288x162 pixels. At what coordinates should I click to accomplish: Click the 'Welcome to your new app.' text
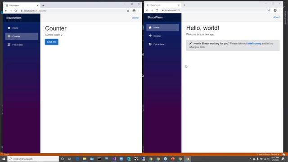tap(200, 34)
